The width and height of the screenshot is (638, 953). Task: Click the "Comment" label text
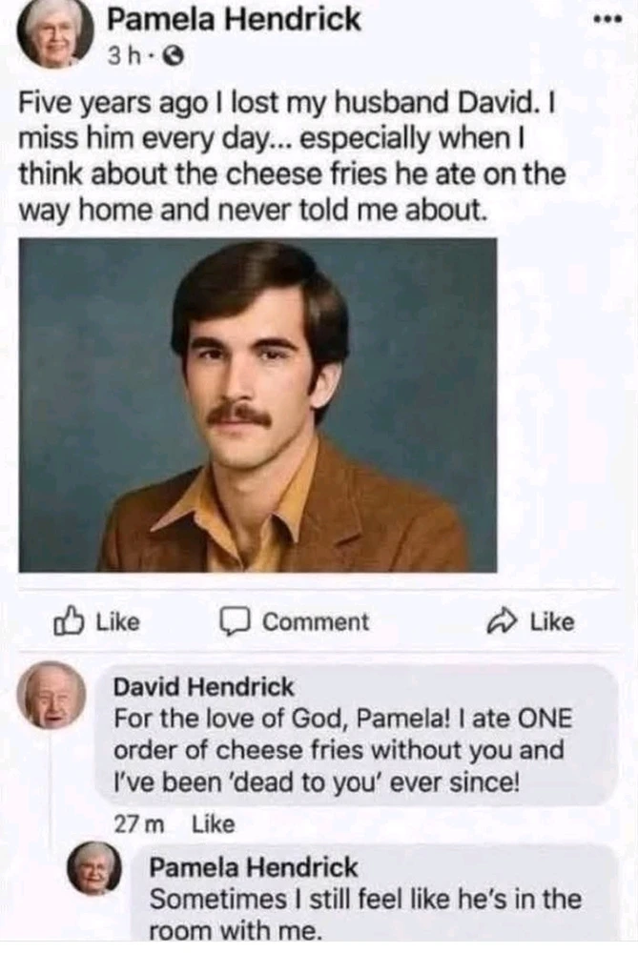[x=316, y=622]
